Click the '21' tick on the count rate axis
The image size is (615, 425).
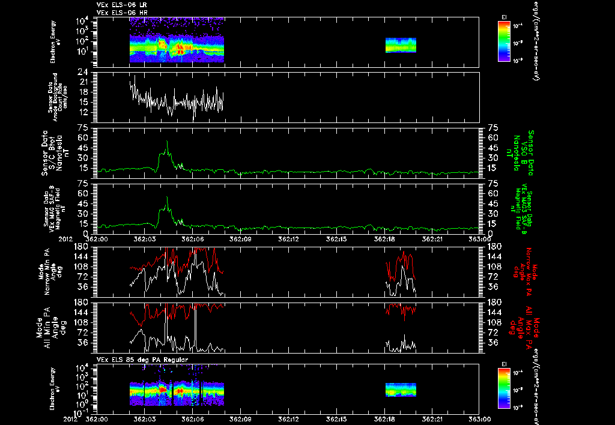(x=83, y=82)
